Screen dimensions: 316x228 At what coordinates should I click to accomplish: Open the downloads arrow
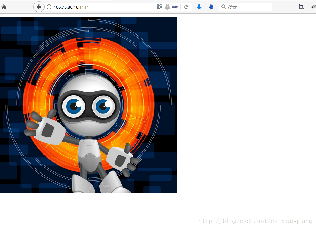click(199, 7)
